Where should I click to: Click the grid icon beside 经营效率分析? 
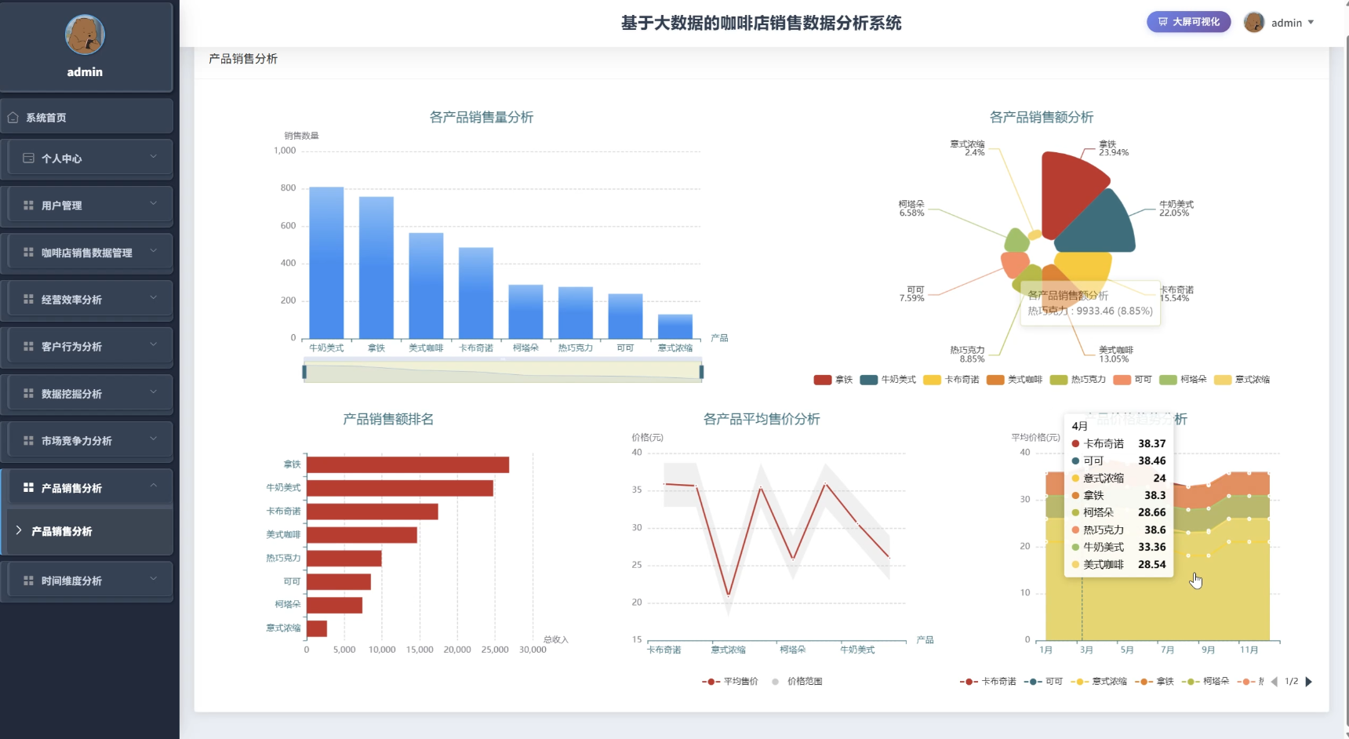(x=28, y=300)
